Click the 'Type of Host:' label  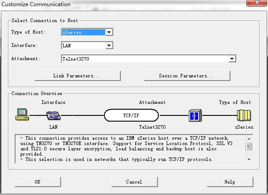(x=28, y=32)
